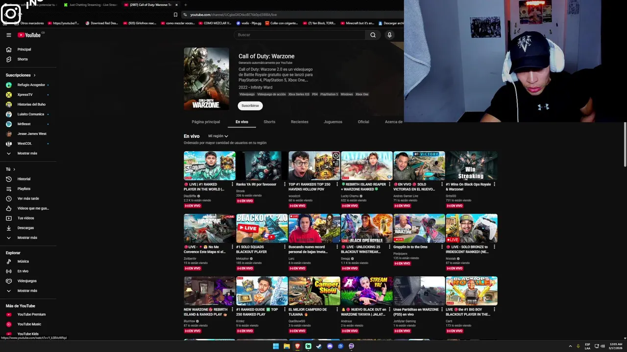Switch to the Just Chatting Streaming browser tab
This screenshot has height=352, width=627.
(x=91, y=5)
